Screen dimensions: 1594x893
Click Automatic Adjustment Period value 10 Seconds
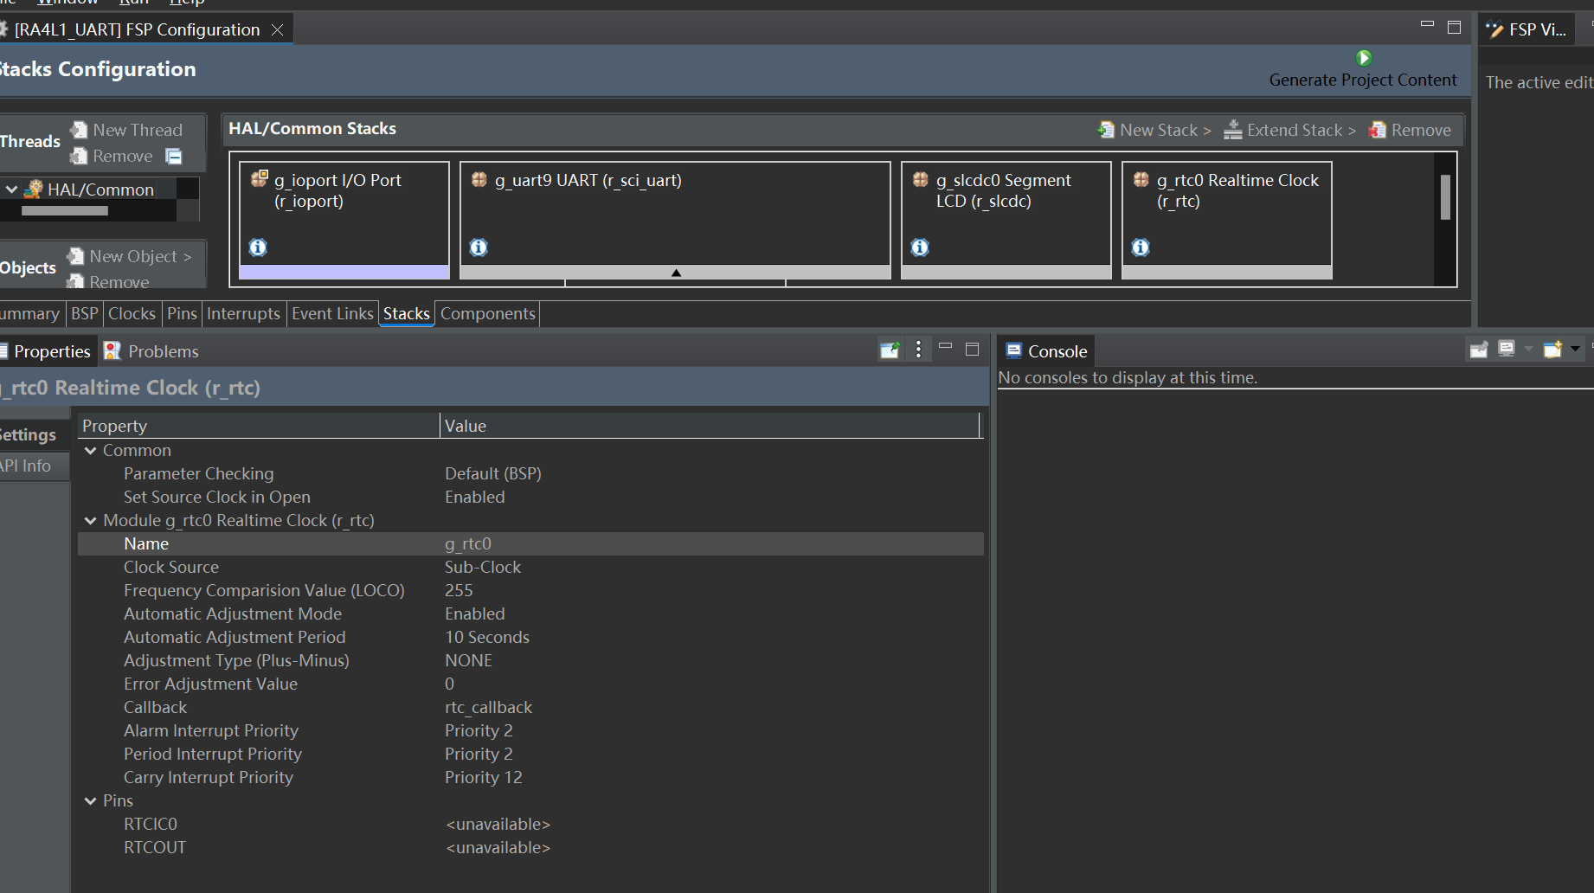(487, 637)
